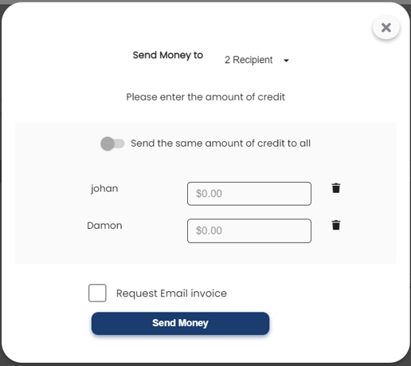This screenshot has height=366, width=411.
Task: Remove Damon using the trash icon
Action: (336, 225)
